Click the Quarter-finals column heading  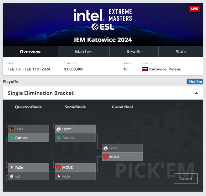click(28, 107)
